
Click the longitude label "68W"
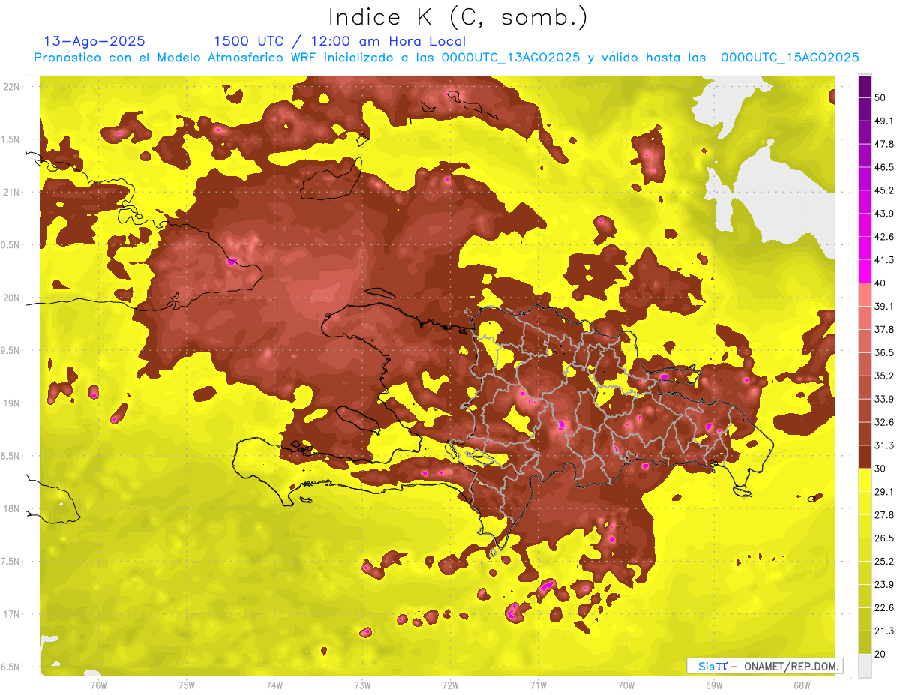802,685
